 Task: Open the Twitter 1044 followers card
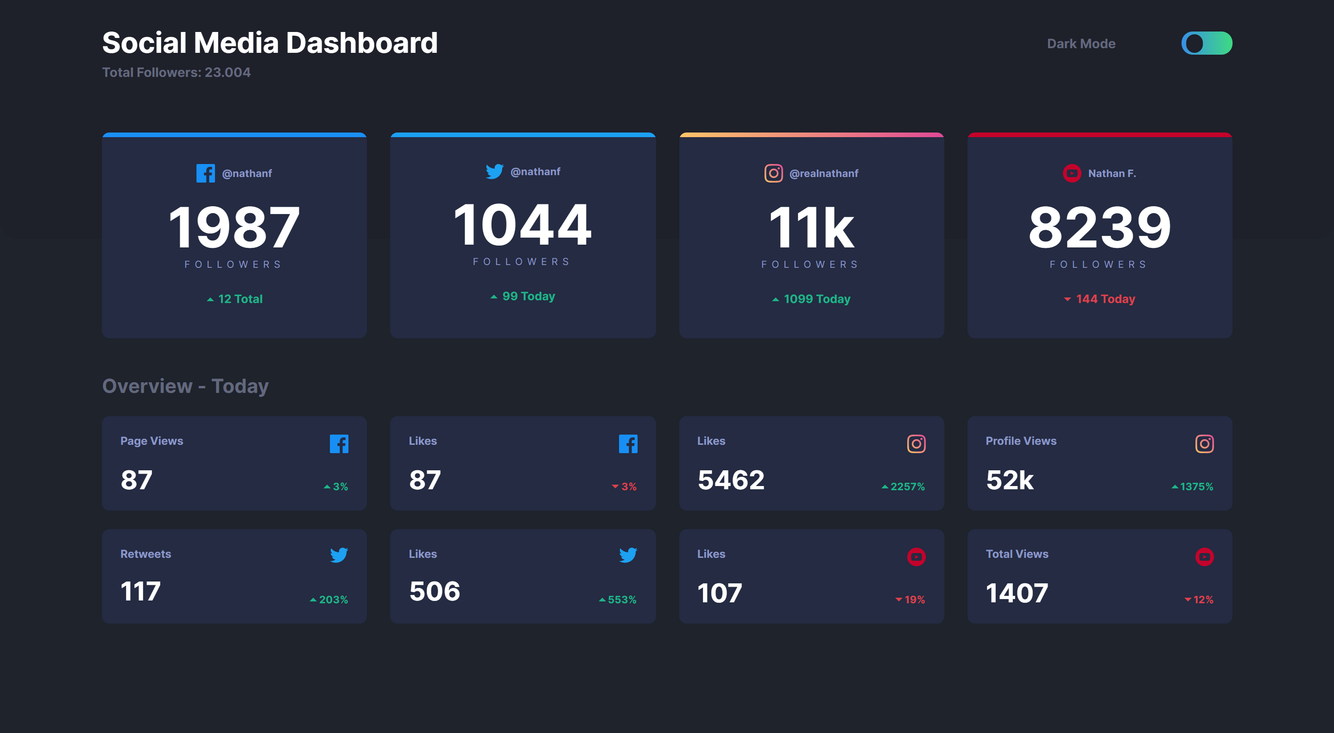523,235
